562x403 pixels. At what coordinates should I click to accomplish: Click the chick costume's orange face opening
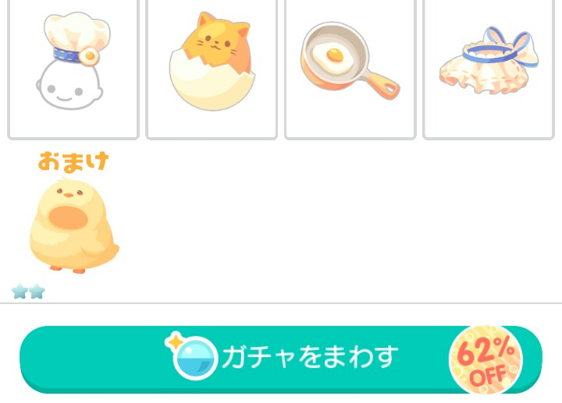68,217
